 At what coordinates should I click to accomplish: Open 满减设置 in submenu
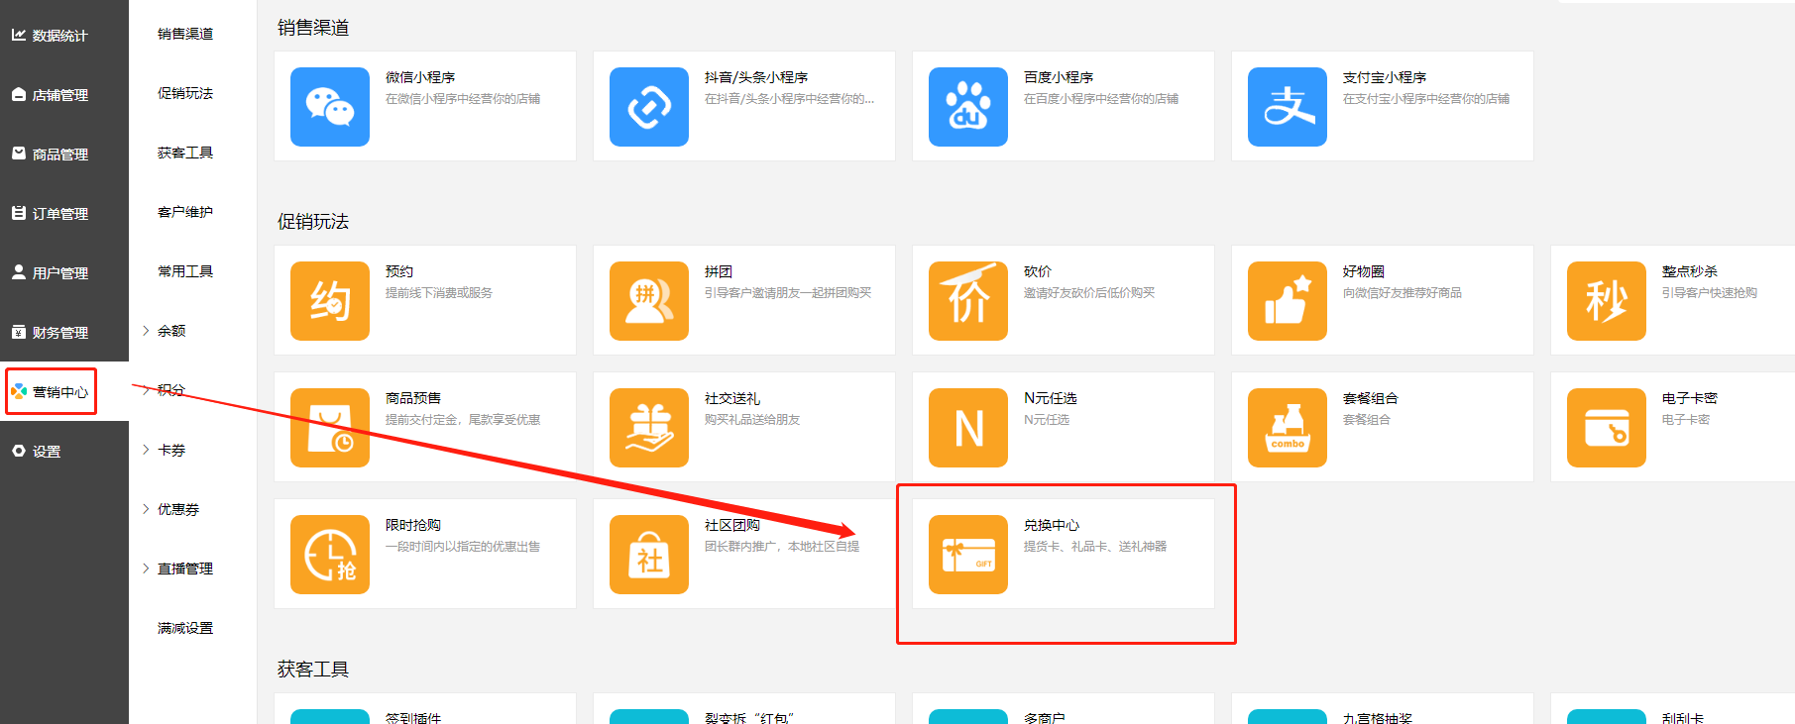tap(185, 628)
